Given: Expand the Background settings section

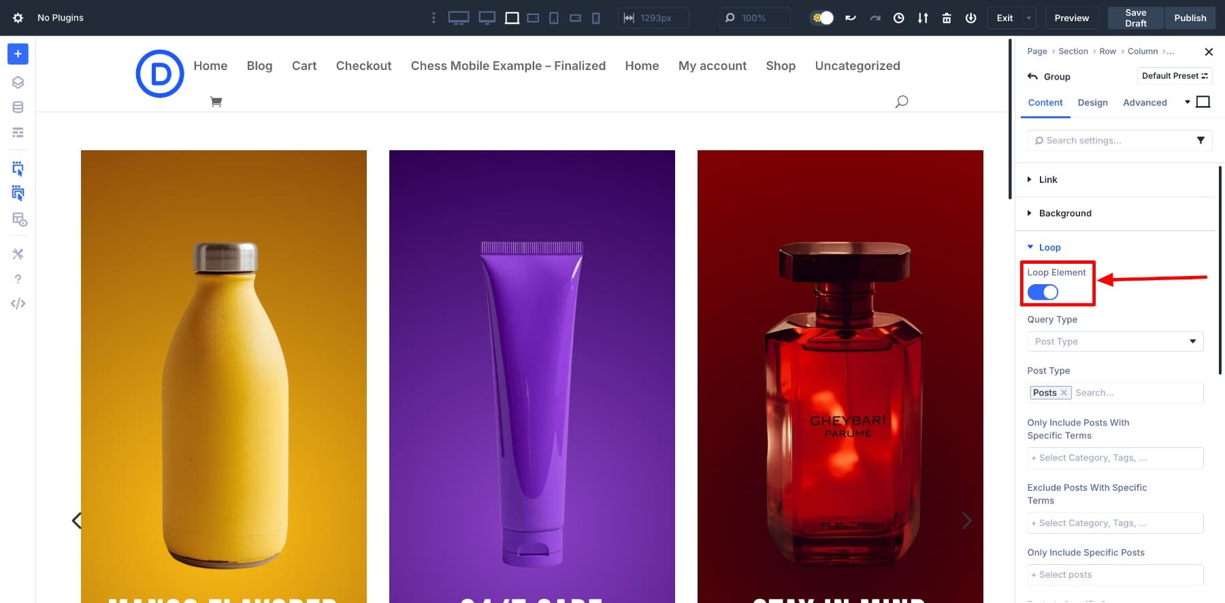Looking at the screenshot, I should [1064, 213].
